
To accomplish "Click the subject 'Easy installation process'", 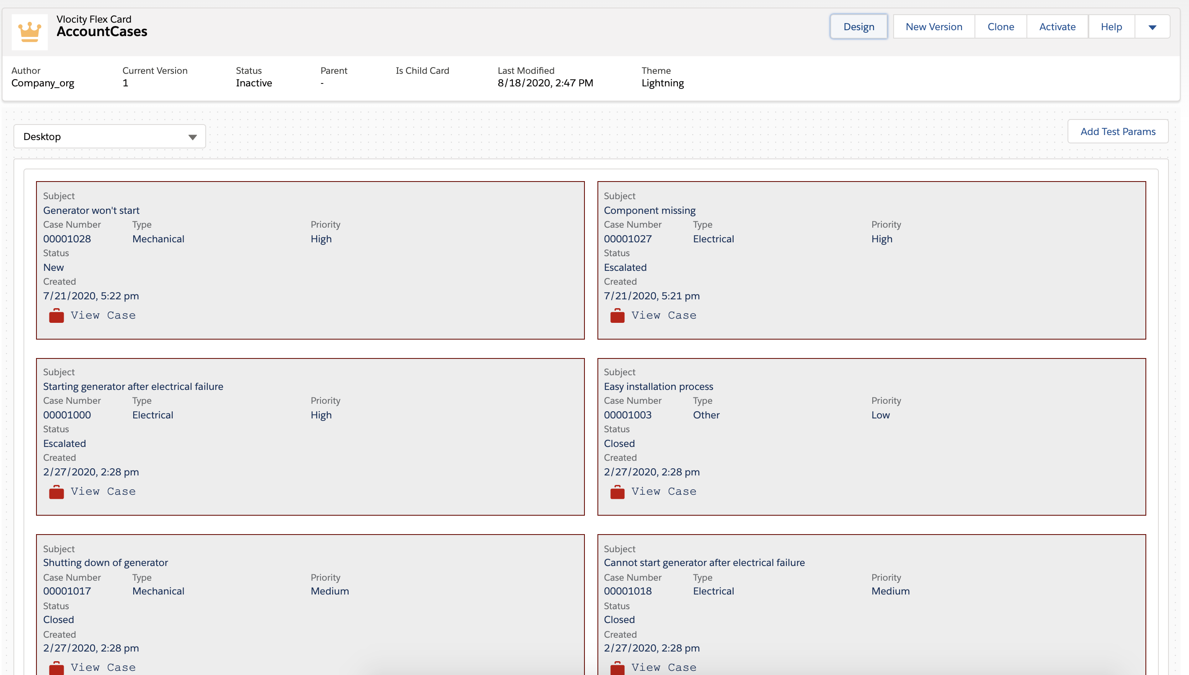I will [x=658, y=387].
